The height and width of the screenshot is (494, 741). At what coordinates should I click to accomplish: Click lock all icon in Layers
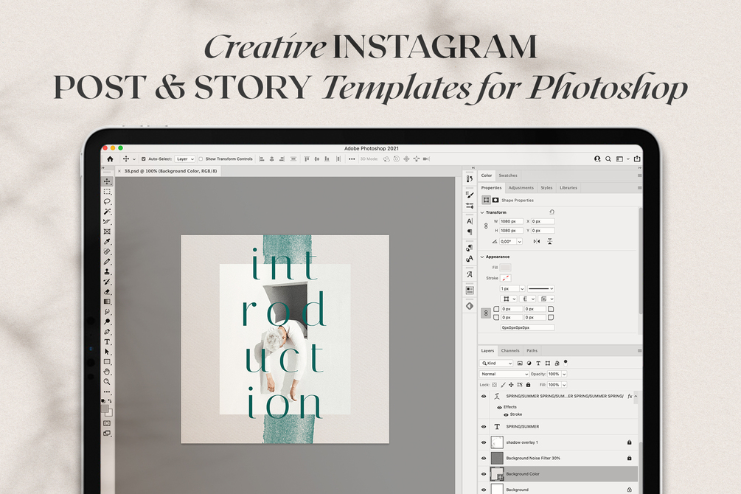529,385
